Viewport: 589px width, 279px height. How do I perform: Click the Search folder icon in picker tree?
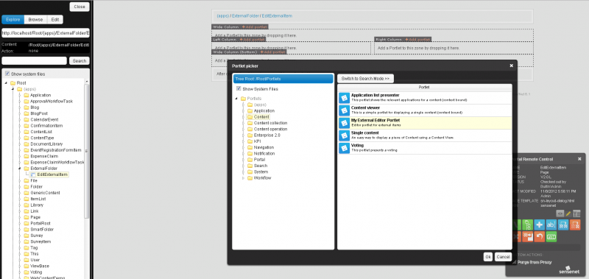(x=250, y=166)
